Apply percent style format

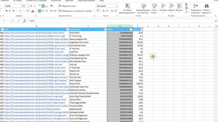coord(104,11)
